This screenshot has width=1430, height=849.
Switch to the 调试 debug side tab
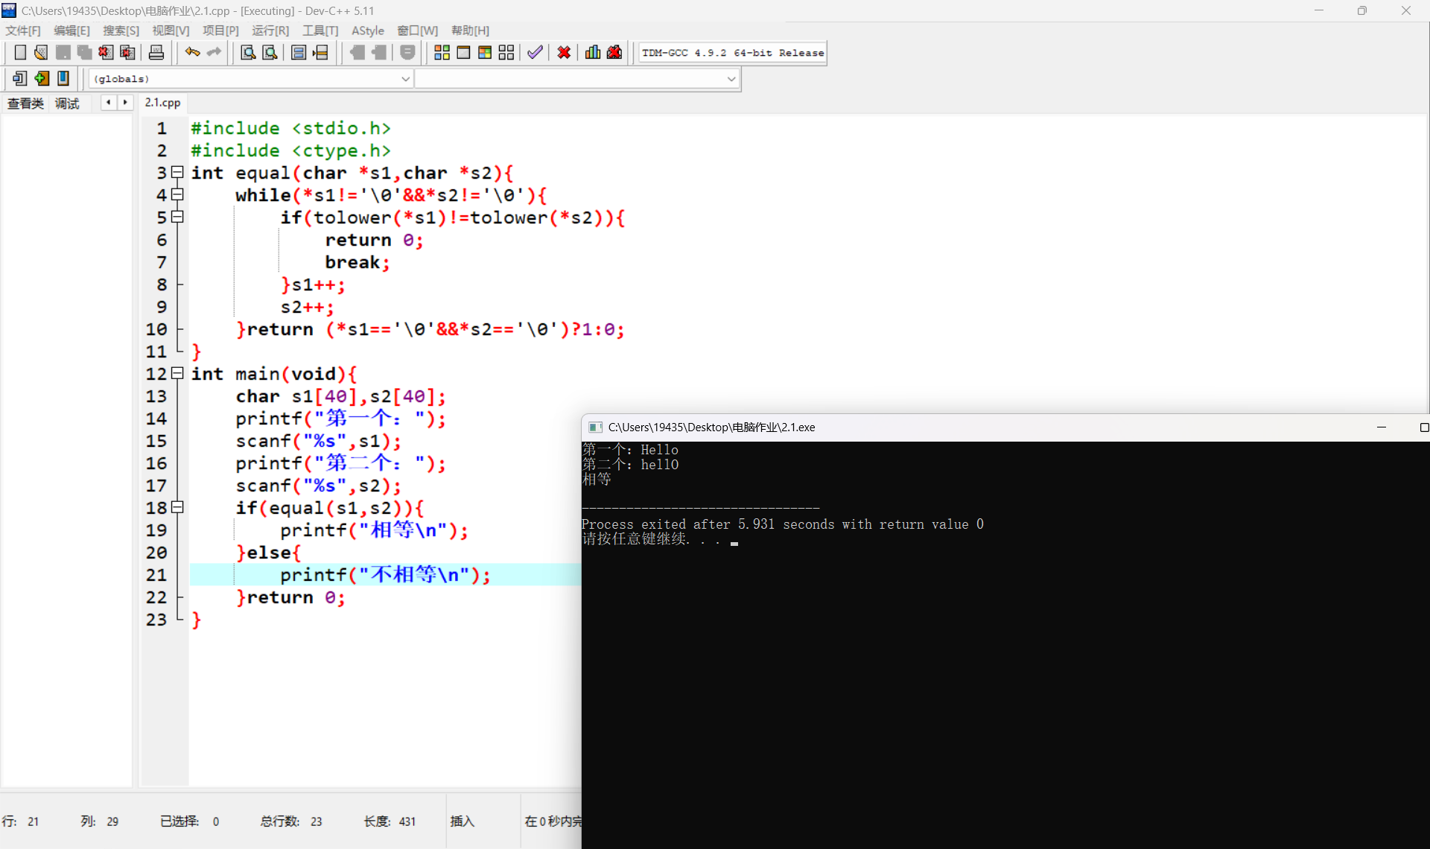[x=67, y=104]
